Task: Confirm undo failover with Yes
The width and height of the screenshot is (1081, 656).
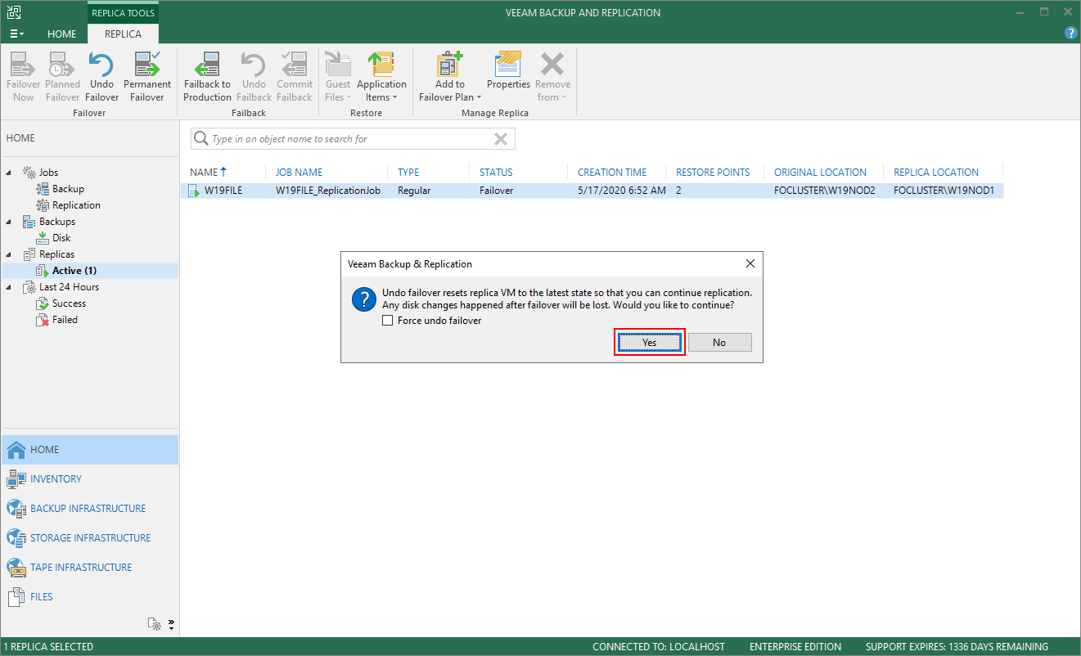Action: coord(649,343)
